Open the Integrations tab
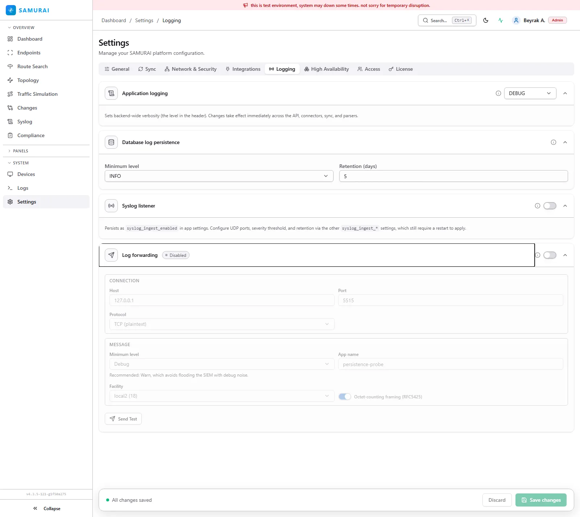 point(243,69)
